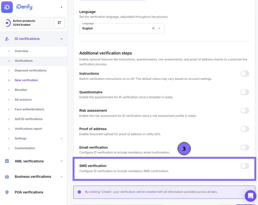258x205 pixels.
Task: Clear the English language selection
Action: (153, 28)
